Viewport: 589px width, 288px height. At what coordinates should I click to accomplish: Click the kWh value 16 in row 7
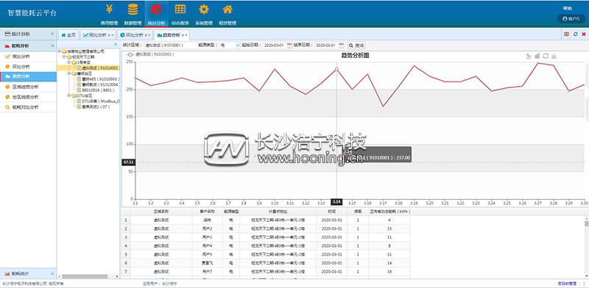[389, 272]
